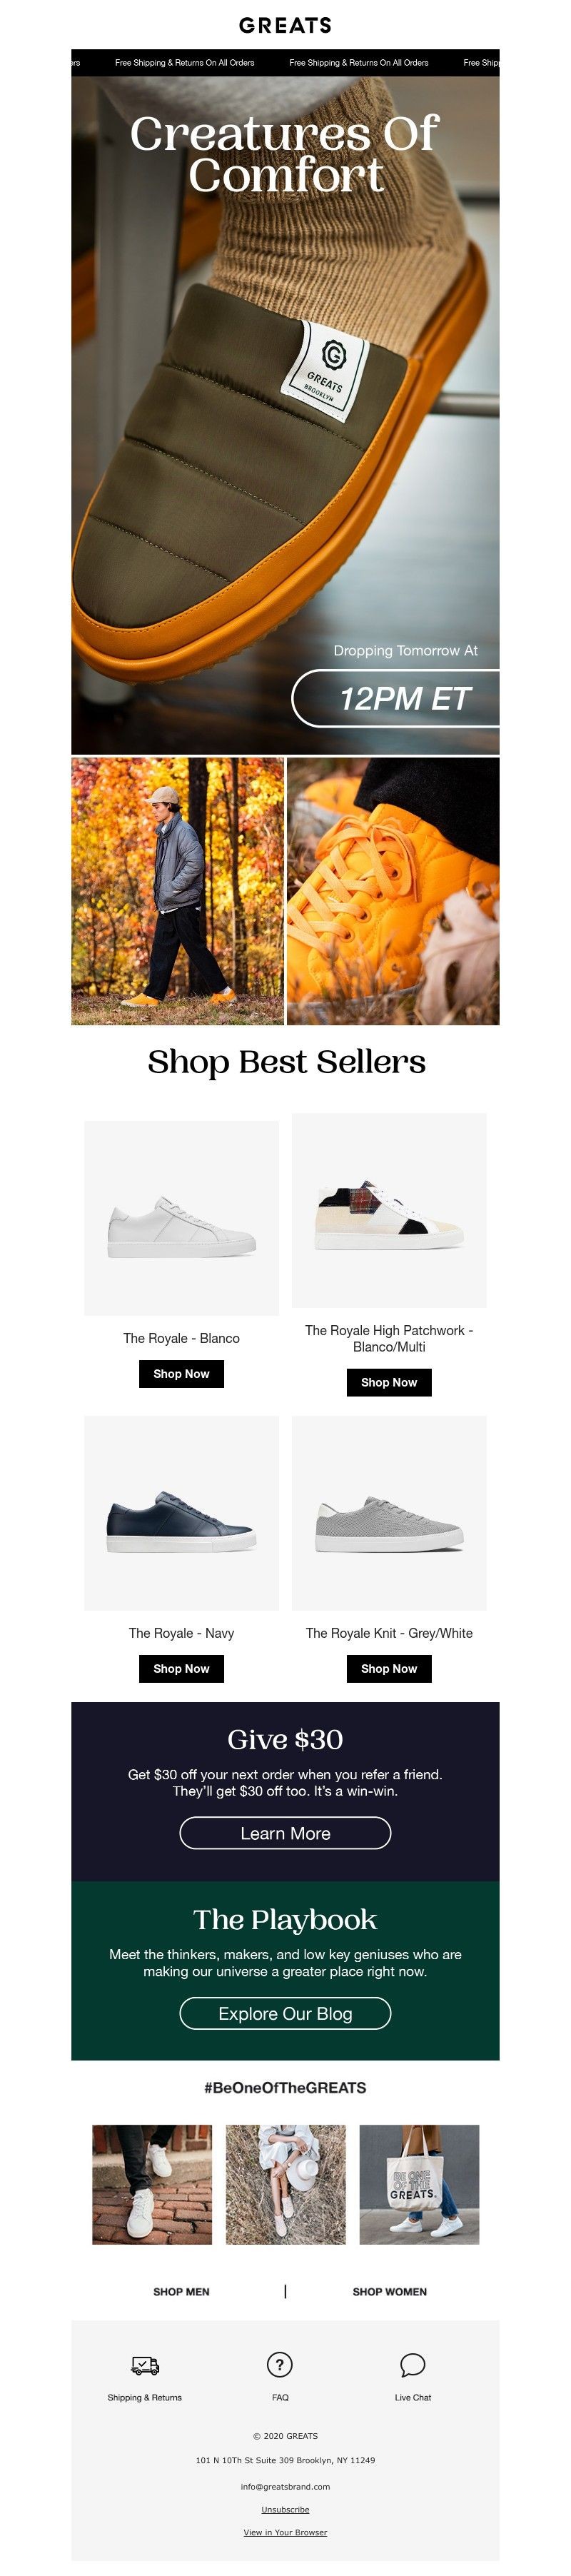
Task: Select the SHOP WOMEN link
Action: (x=389, y=2291)
